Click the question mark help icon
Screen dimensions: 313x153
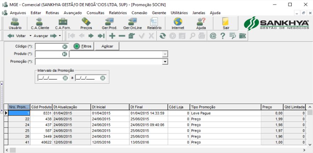223,36
